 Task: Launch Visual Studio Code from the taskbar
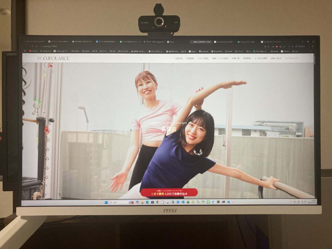(x=183, y=202)
